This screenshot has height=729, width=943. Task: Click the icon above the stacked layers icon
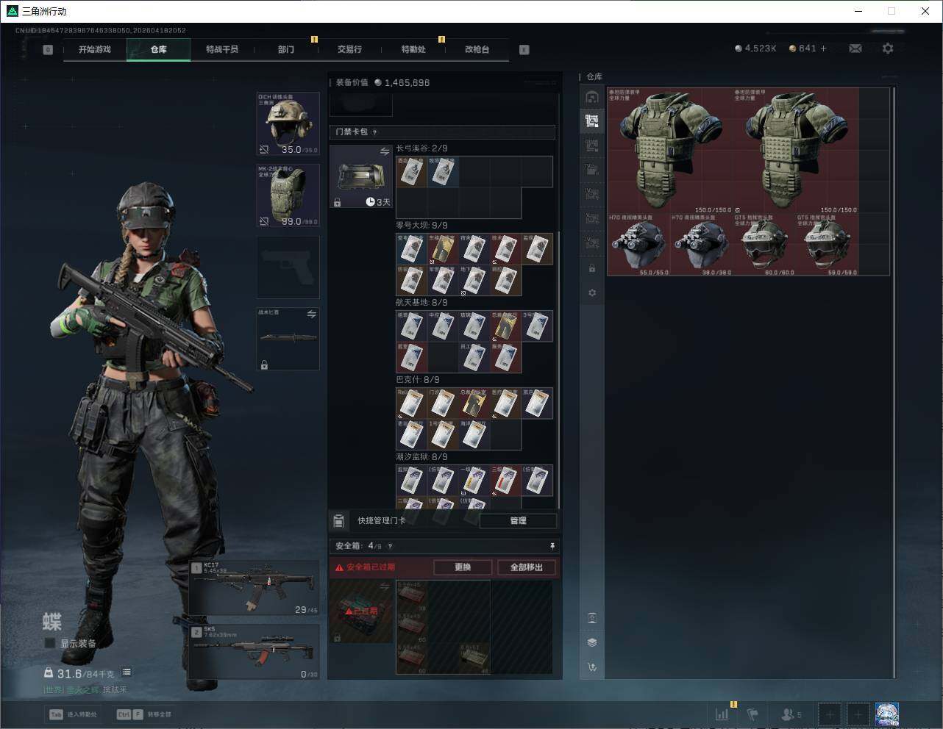[592, 618]
